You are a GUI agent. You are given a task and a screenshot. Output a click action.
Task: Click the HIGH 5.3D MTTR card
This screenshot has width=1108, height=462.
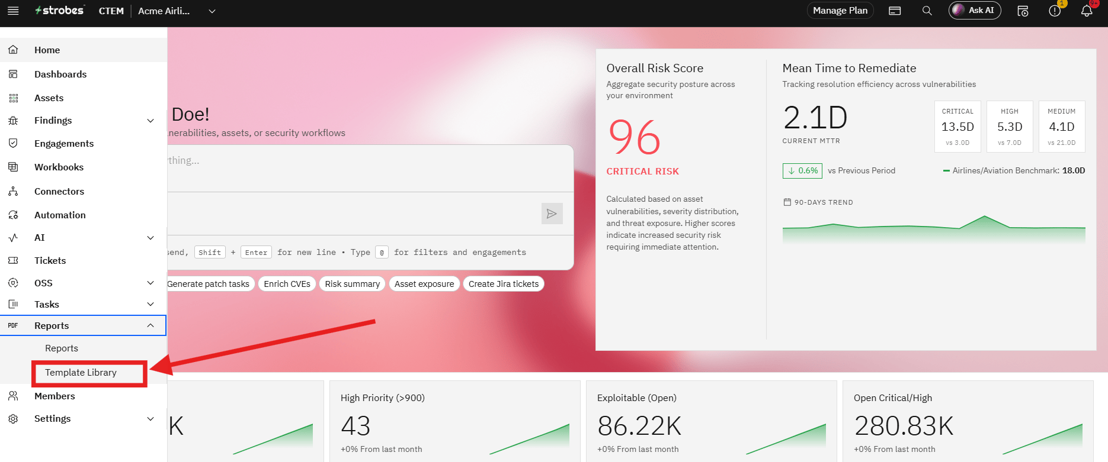coord(1010,126)
